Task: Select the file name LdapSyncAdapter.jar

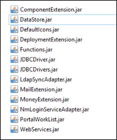Action: tap(46, 80)
